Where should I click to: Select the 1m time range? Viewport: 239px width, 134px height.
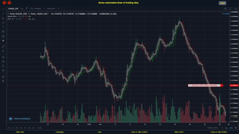(26, 128)
